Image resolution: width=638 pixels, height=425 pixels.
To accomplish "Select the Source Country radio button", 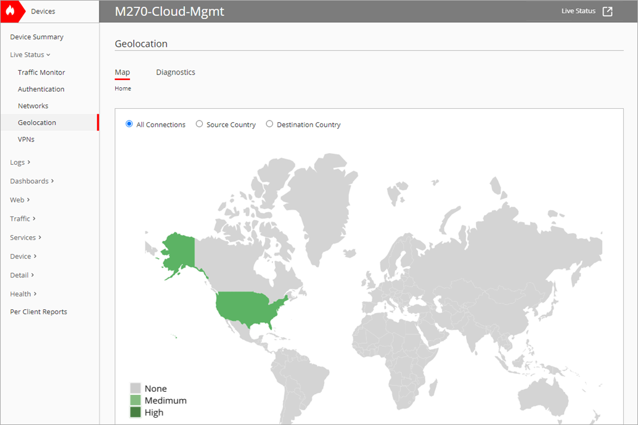I will pos(199,124).
